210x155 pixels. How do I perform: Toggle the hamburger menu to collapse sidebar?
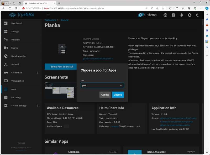coord(48,15)
